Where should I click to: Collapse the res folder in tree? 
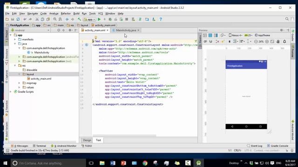pyautogui.click(x=15, y=65)
